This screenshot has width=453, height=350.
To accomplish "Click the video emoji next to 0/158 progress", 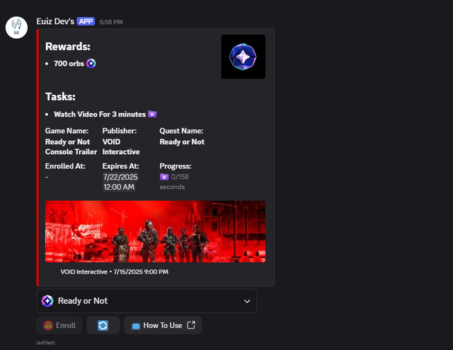I will (x=164, y=177).
